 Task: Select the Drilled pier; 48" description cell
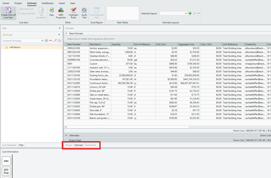[x=100, y=91]
